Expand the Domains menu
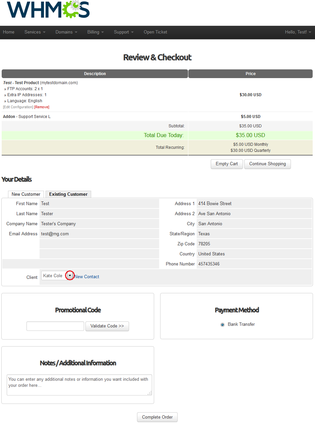 coord(66,32)
